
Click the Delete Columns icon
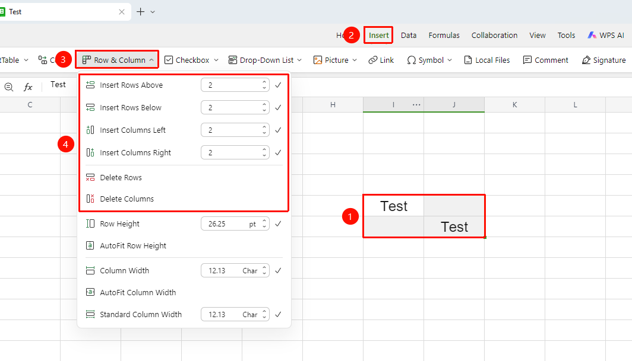coord(90,199)
